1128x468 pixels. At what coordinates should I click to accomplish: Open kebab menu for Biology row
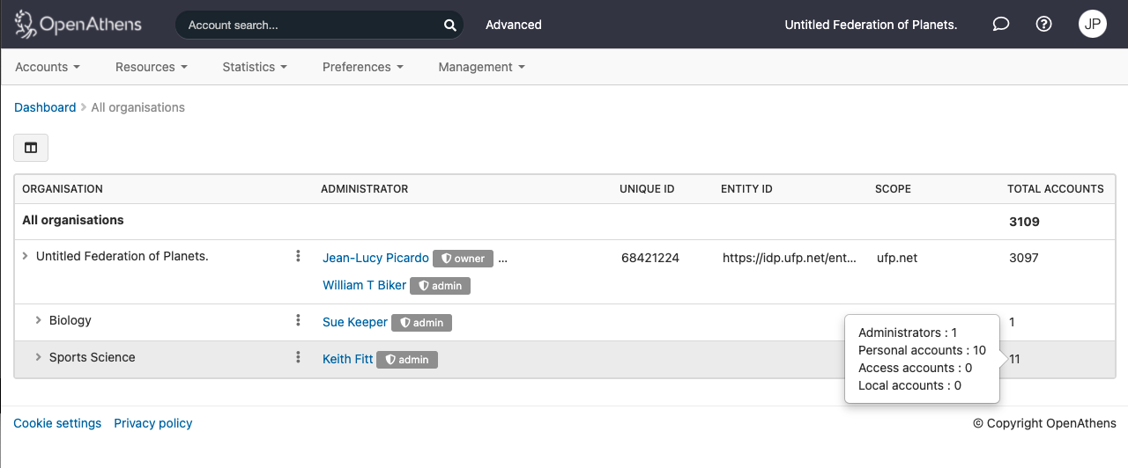point(299,320)
